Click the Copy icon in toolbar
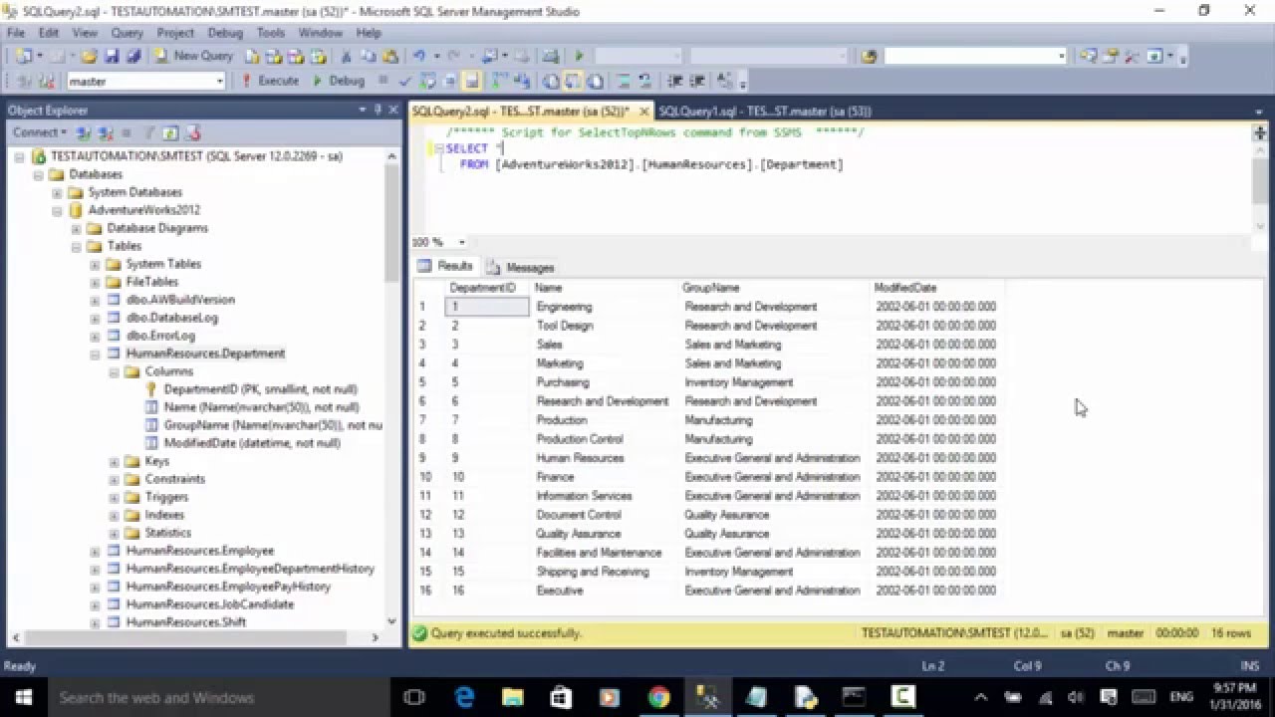The height and width of the screenshot is (717, 1275). pyautogui.click(x=368, y=57)
